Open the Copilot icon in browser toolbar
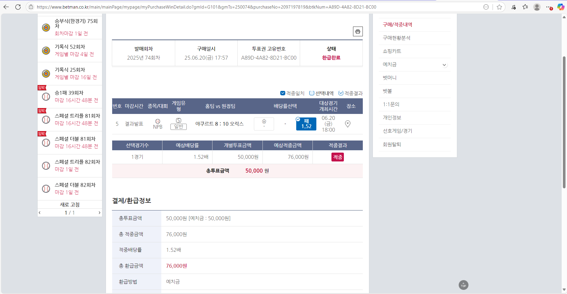Viewport: 567px width, 294px height. tap(560, 7)
